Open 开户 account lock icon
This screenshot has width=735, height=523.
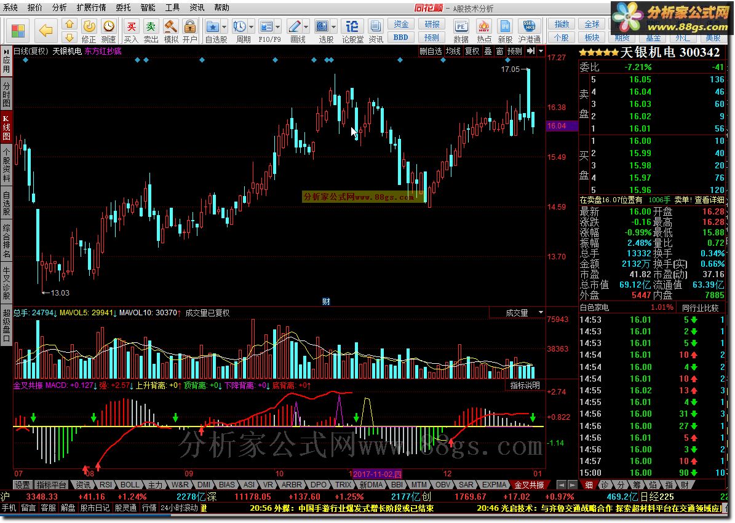[190, 31]
